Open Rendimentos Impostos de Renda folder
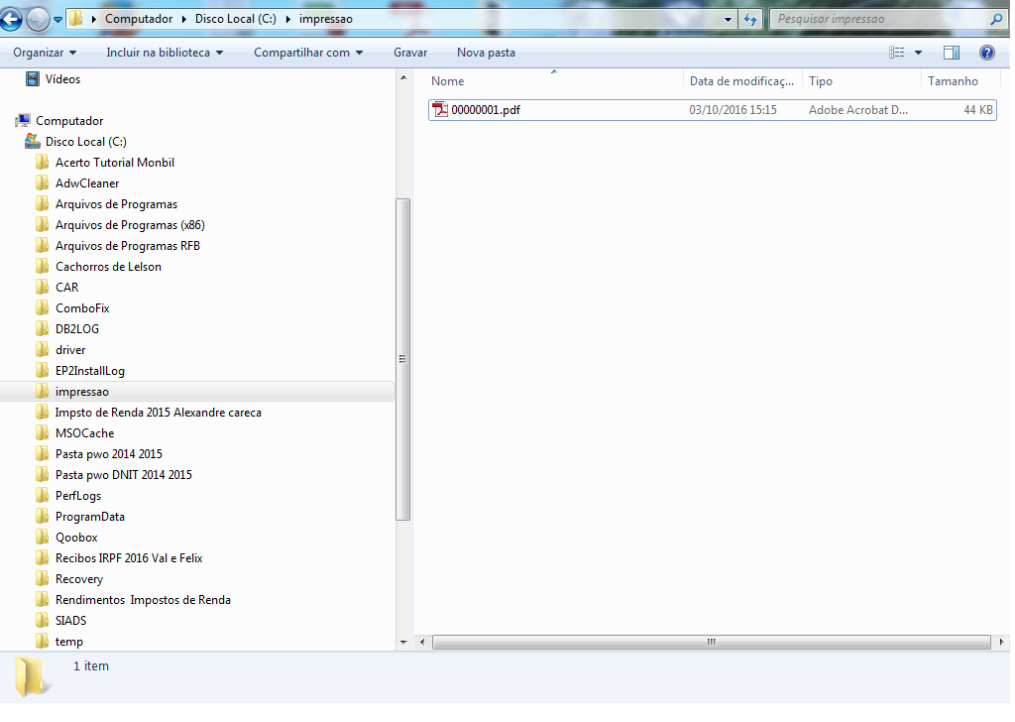This screenshot has height=722, width=1015. tap(143, 600)
